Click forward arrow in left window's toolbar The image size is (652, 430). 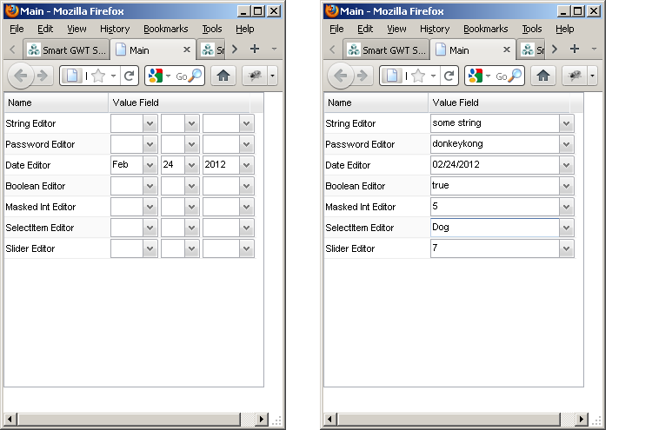(x=42, y=76)
